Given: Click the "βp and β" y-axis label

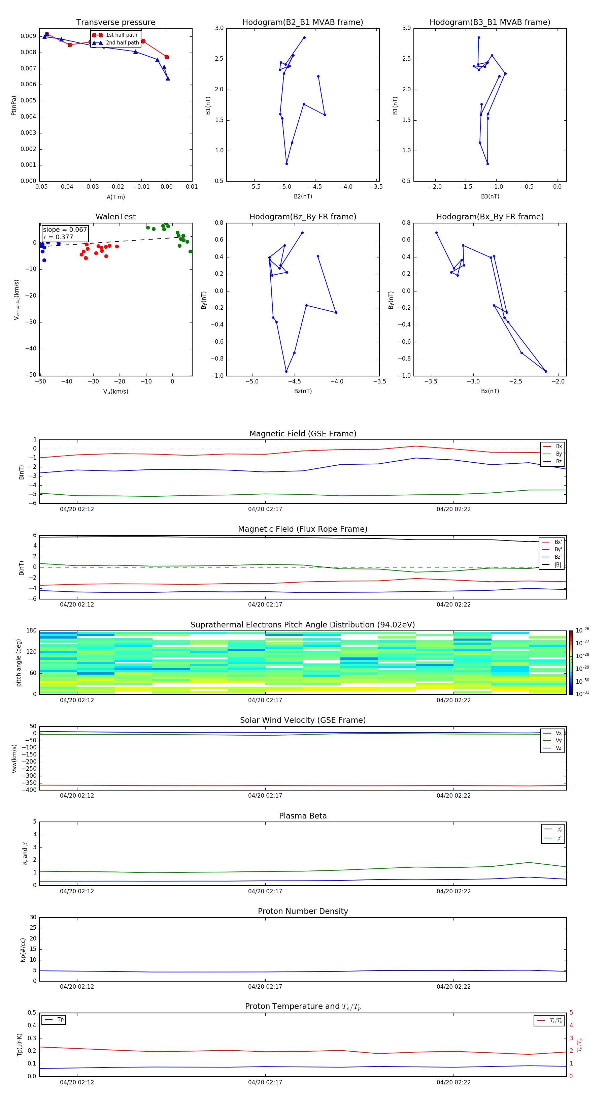Looking at the screenshot, I should tap(25, 854).
